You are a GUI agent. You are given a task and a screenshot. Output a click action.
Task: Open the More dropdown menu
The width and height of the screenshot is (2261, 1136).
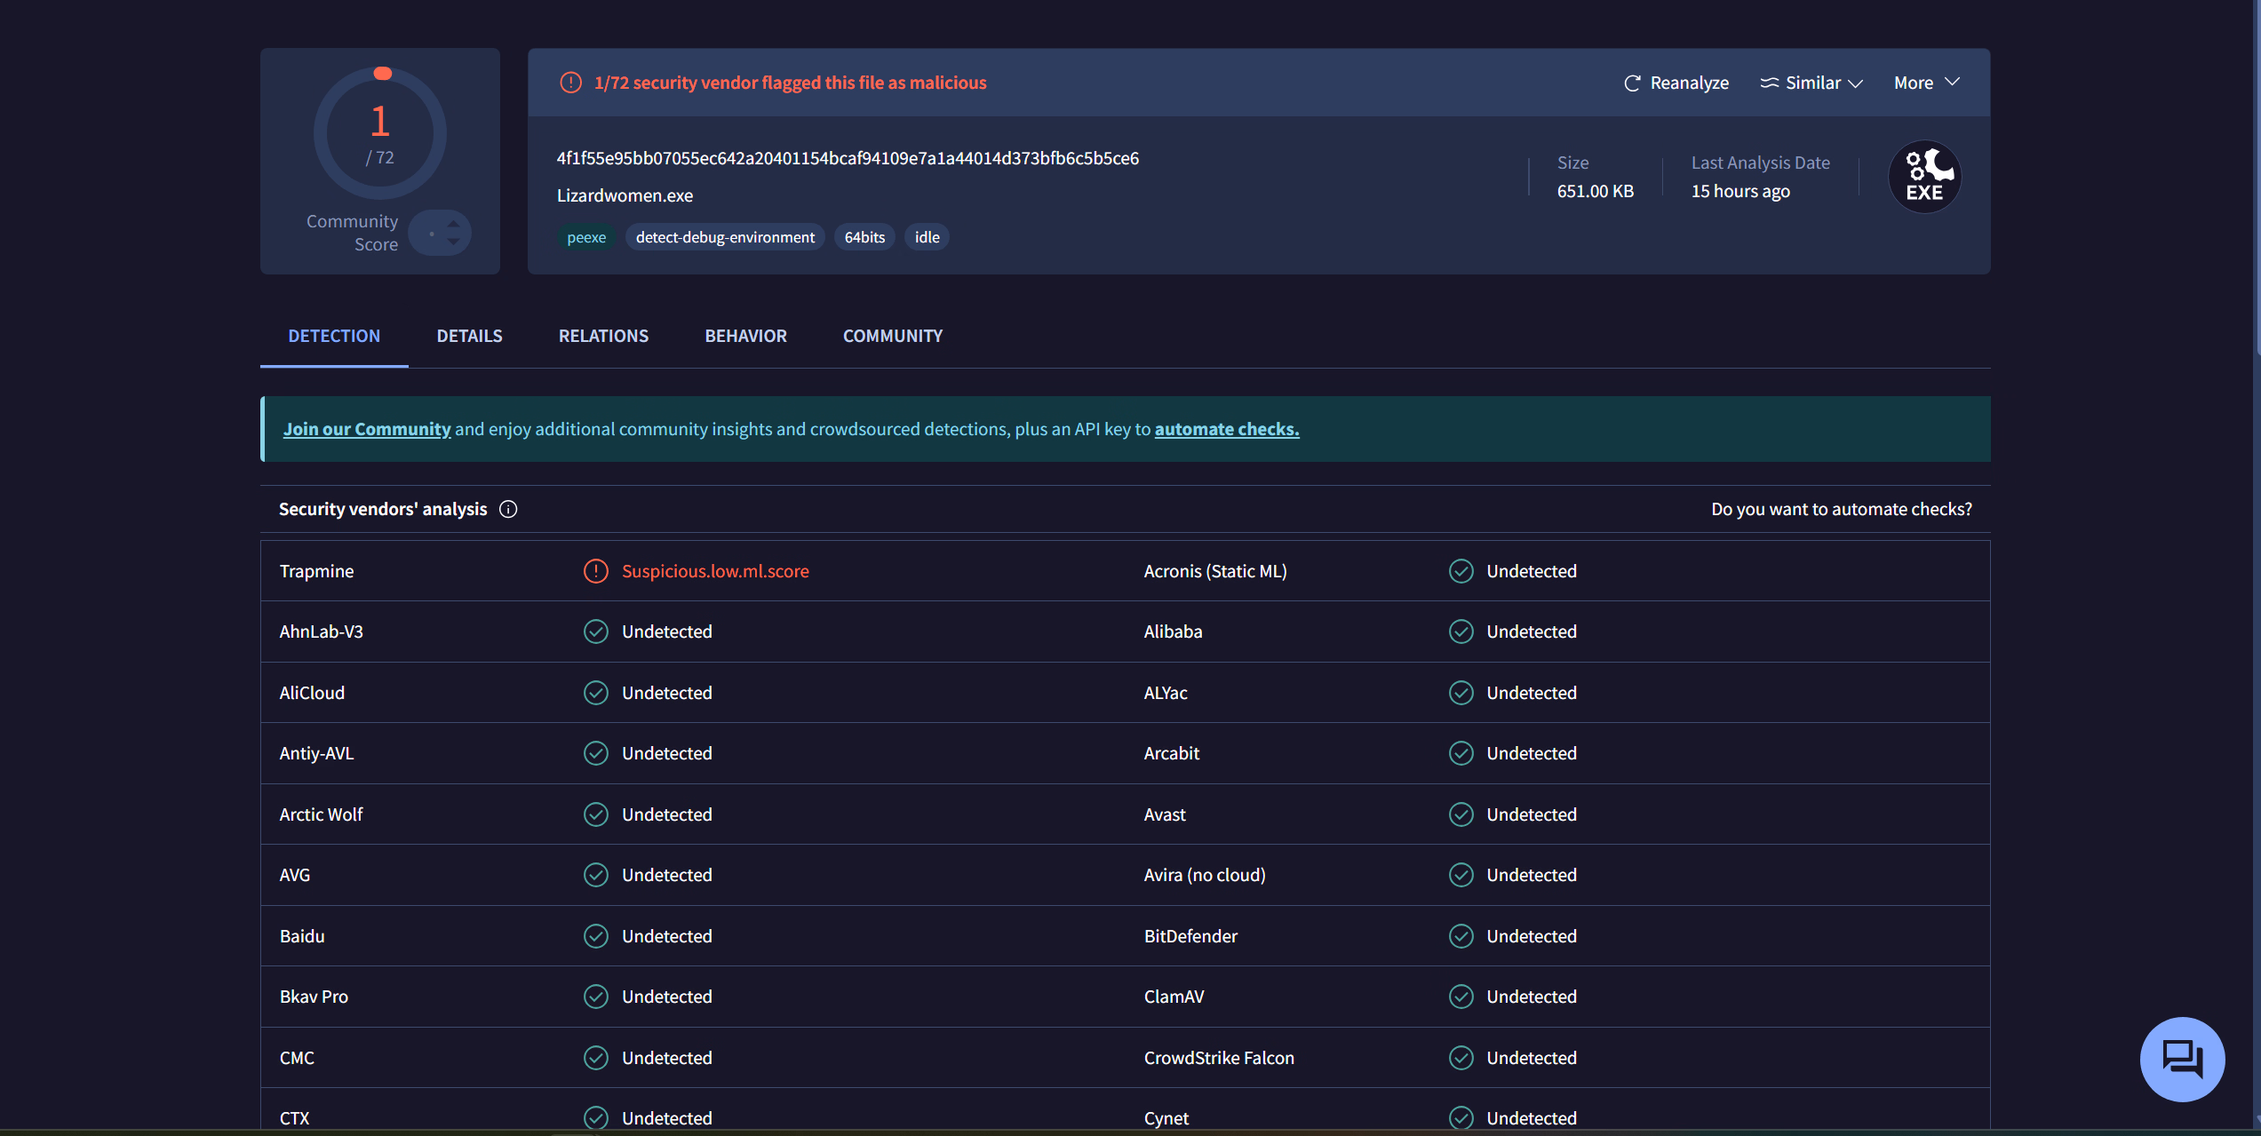tap(1926, 83)
